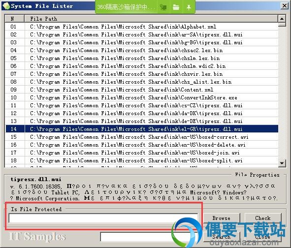Viewport: 291px width, 248px height.
Task: Select row 18 boxed-split.avi
Action: pos(142,160)
